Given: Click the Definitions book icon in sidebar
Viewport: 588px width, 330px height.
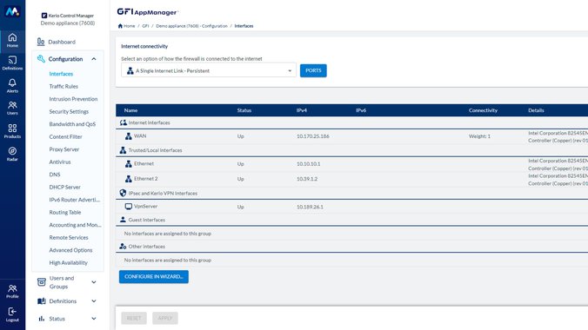Looking at the screenshot, I should 42,300.
